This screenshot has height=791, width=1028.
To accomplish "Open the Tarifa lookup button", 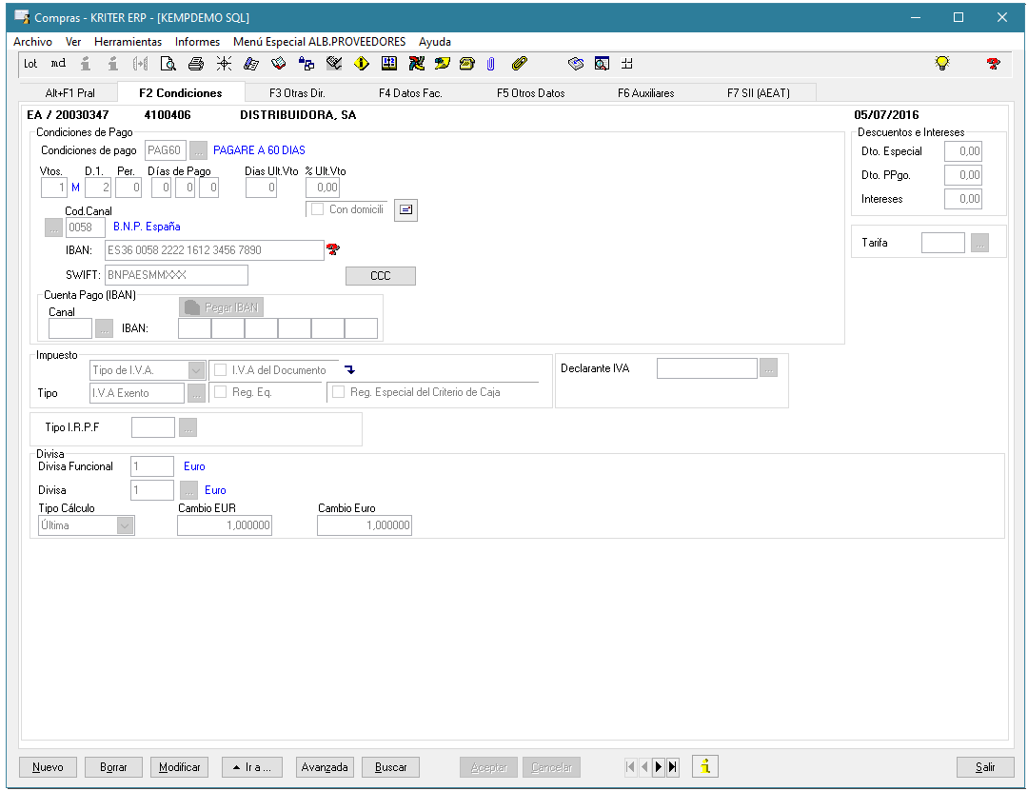I will coord(979,243).
